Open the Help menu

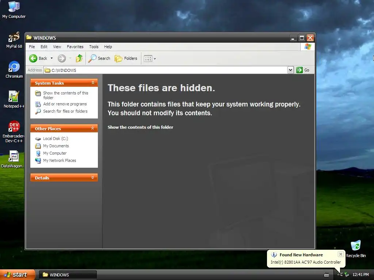(108, 47)
